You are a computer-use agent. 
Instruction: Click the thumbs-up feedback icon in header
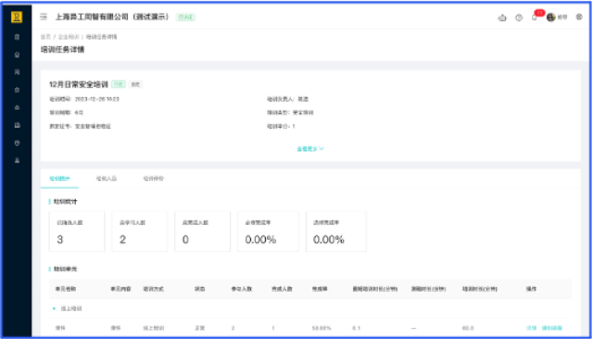502,18
